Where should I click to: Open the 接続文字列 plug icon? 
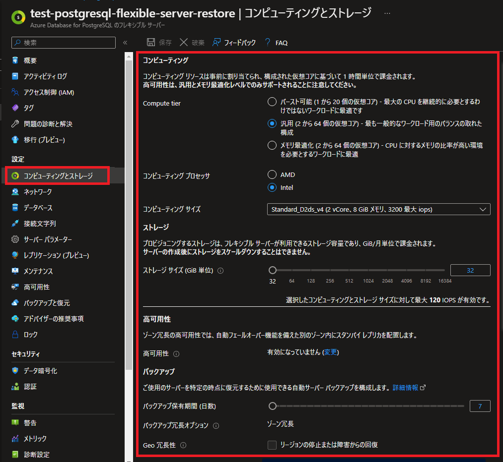[15, 224]
